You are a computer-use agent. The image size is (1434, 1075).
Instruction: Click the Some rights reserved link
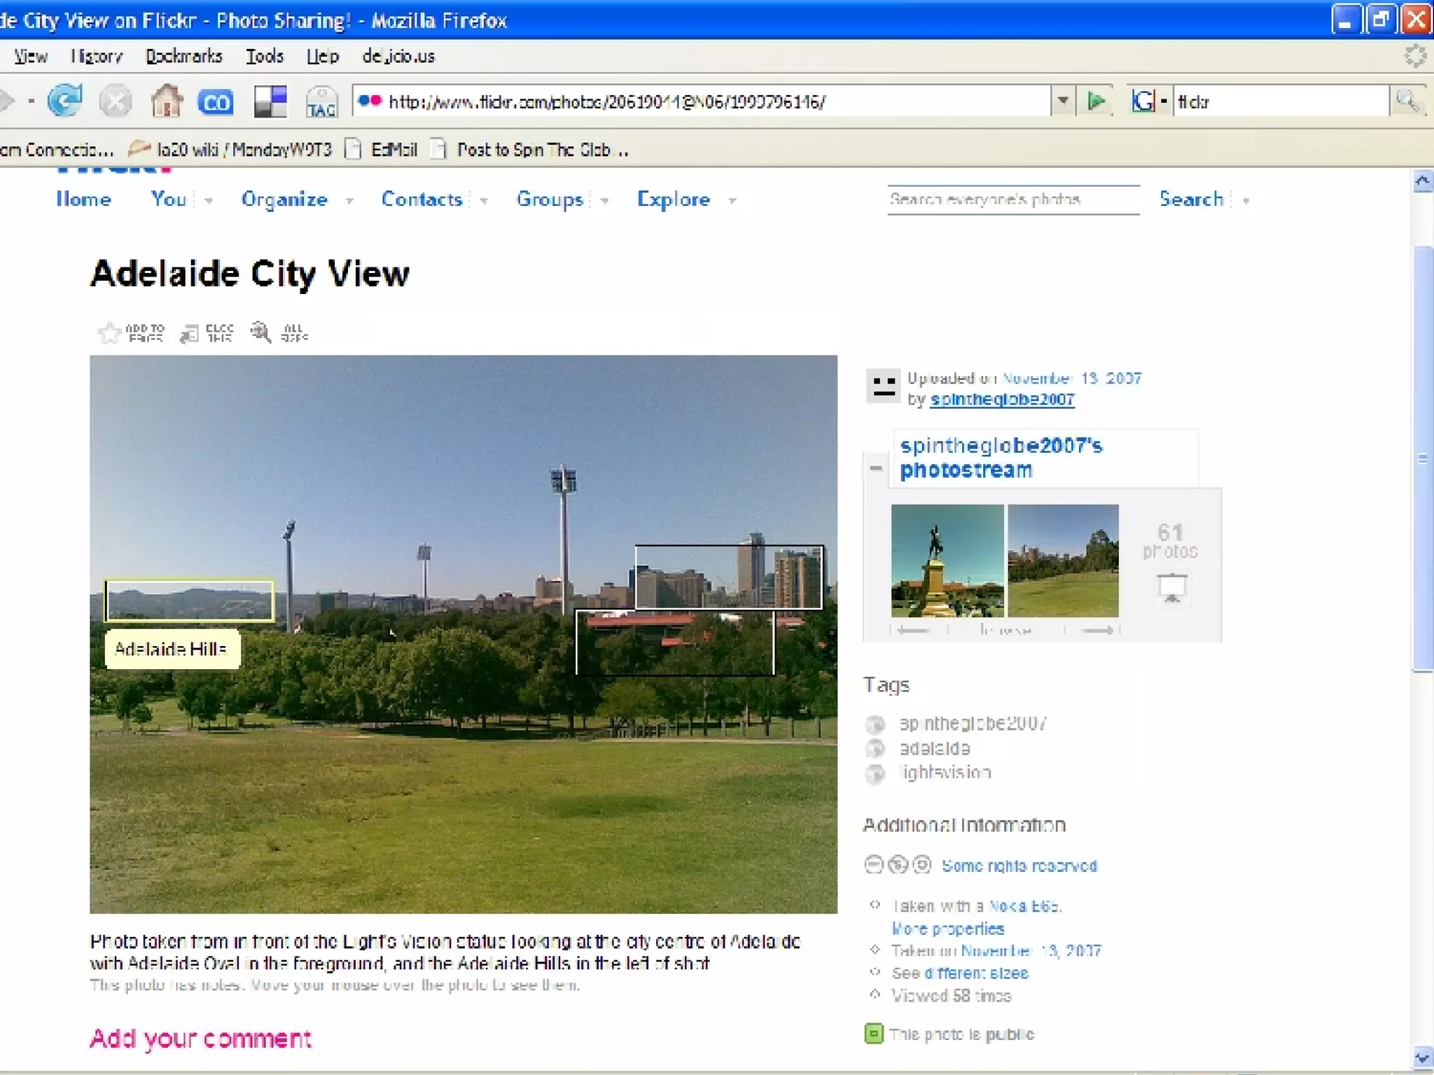coord(1019,866)
